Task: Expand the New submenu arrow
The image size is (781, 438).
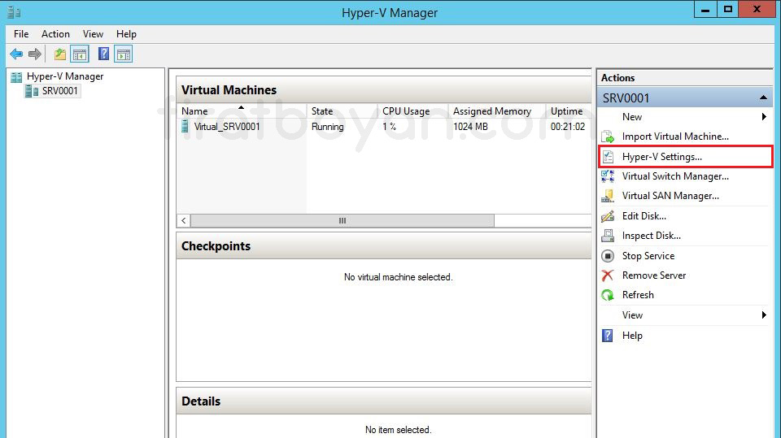Action: (764, 116)
